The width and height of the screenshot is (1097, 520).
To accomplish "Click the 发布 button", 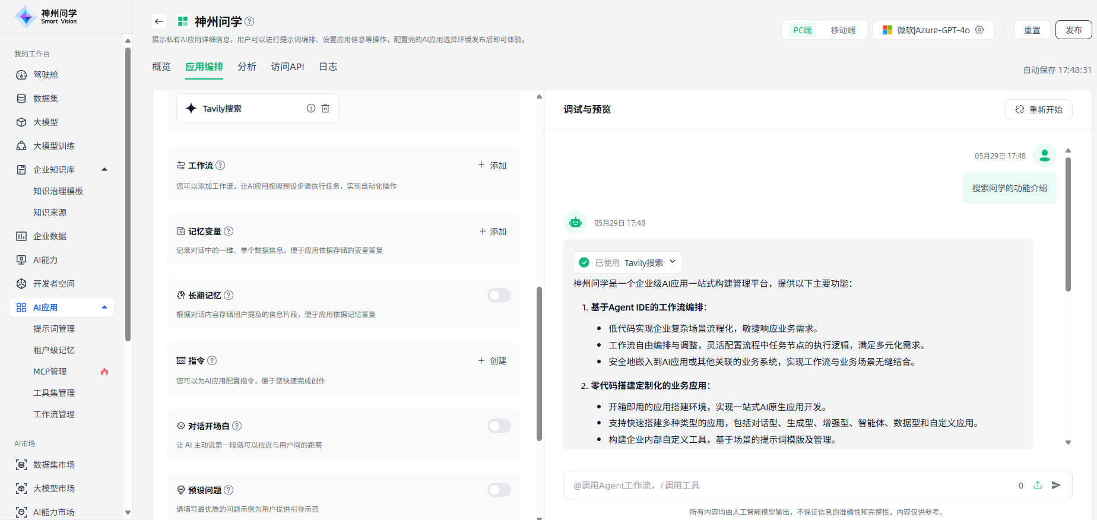I will (x=1074, y=30).
